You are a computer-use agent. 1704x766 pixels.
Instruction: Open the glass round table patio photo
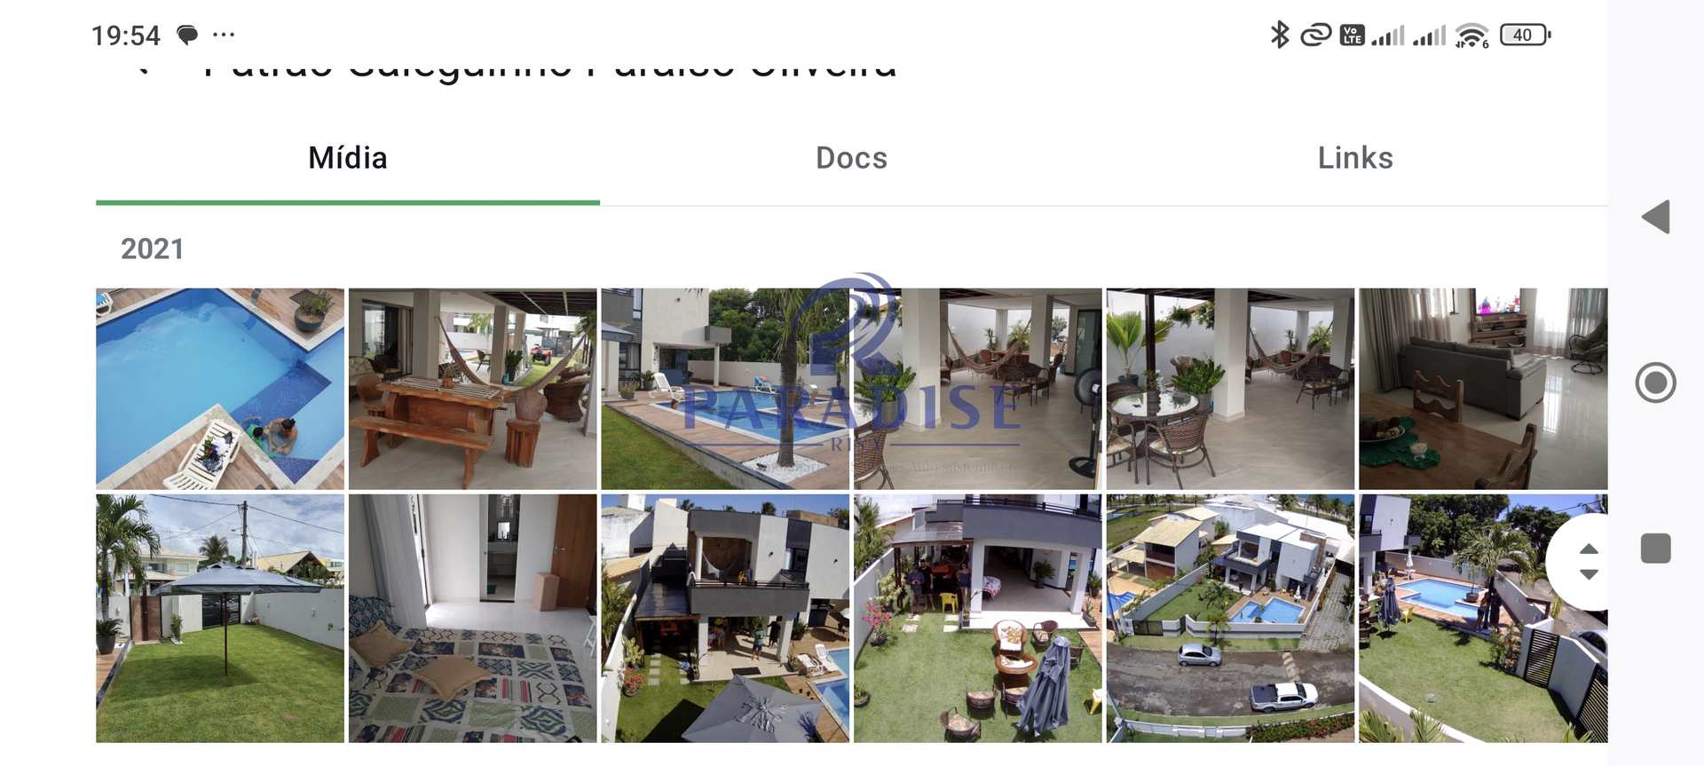[x=1230, y=389]
